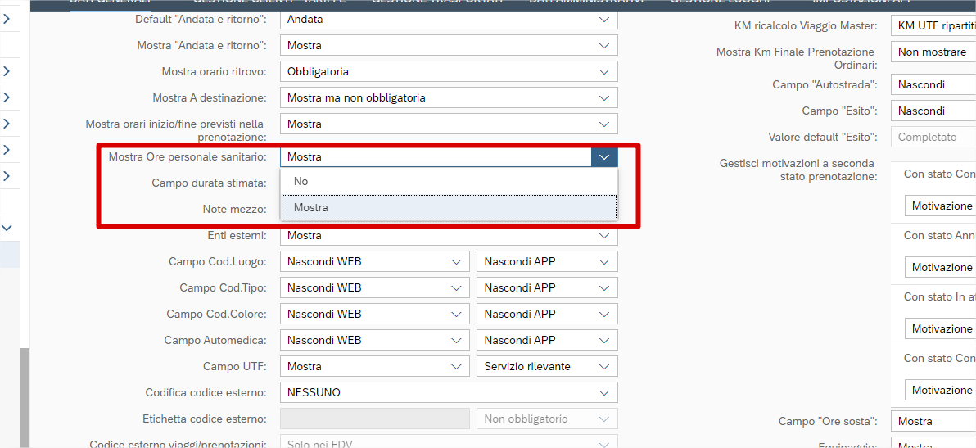Click arrow icon of Default "Andata e ritorno"
Viewport: 976px width, 448px height.
(604, 19)
